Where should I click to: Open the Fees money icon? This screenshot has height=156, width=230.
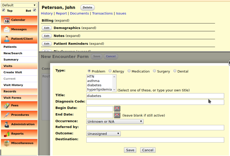point(7,106)
